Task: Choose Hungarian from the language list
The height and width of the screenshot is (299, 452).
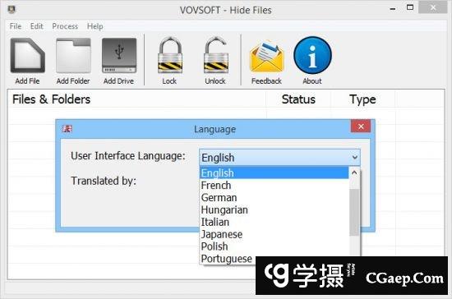Action: coord(274,209)
